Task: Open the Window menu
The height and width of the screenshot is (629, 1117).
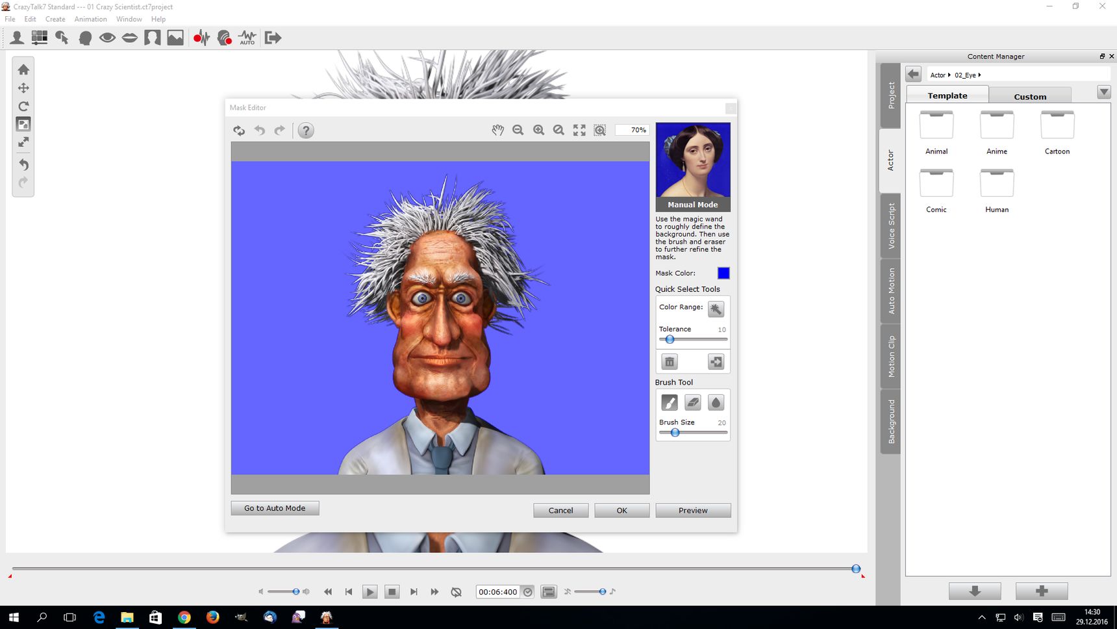Action: (x=129, y=19)
